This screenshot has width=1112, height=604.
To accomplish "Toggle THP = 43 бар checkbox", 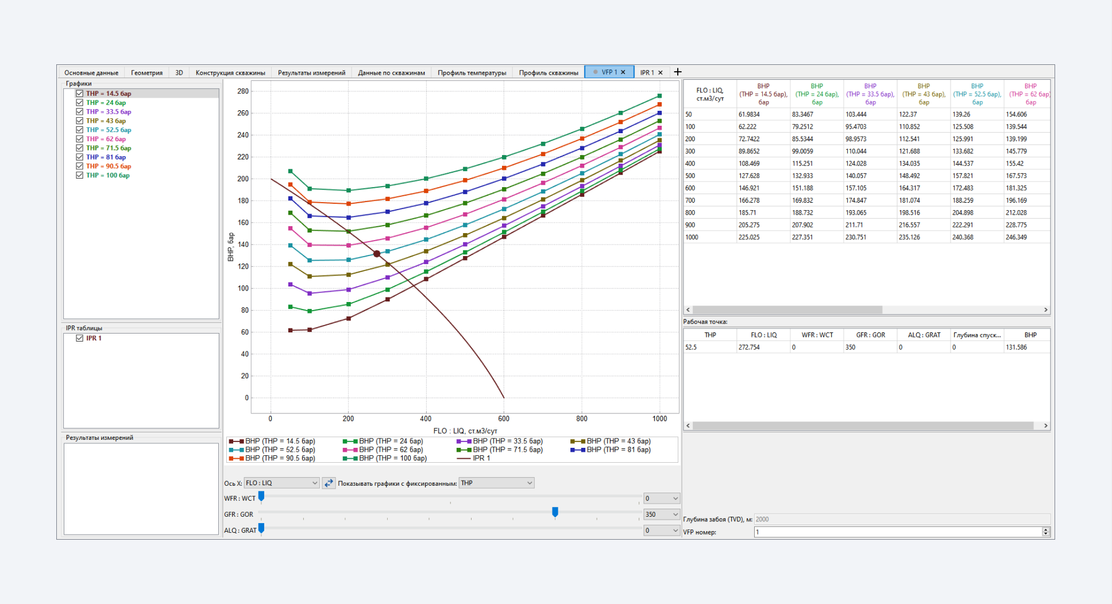I will coord(80,121).
